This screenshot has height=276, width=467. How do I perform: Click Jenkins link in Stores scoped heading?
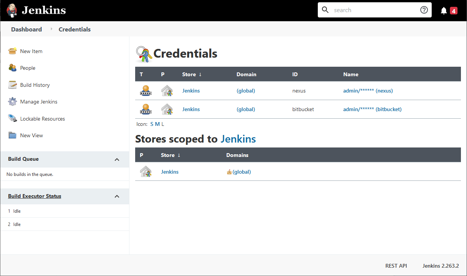238,139
